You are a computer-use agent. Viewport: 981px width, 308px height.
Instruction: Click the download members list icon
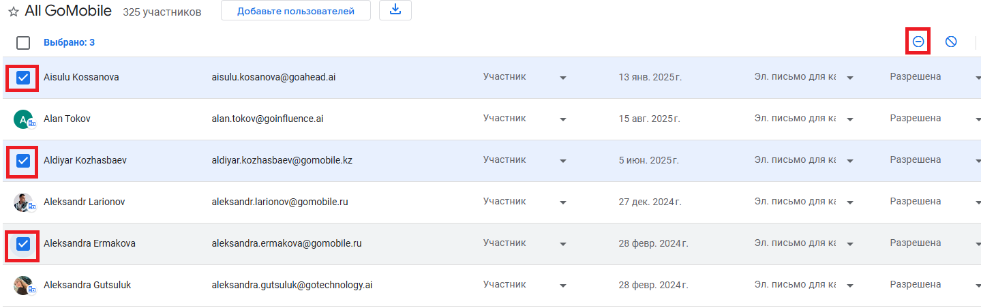(395, 11)
